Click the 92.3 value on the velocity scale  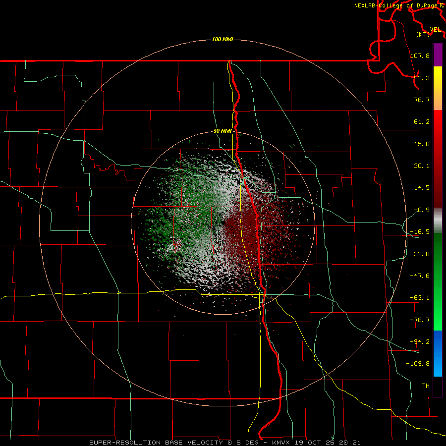(x=422, y=78)
